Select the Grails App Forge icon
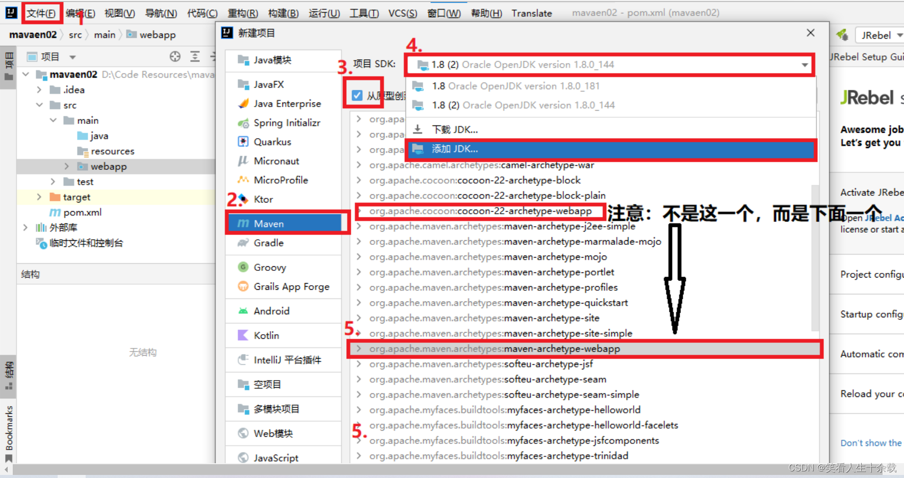Viewport: 904px width, 478px height. (x=243, y=287)
